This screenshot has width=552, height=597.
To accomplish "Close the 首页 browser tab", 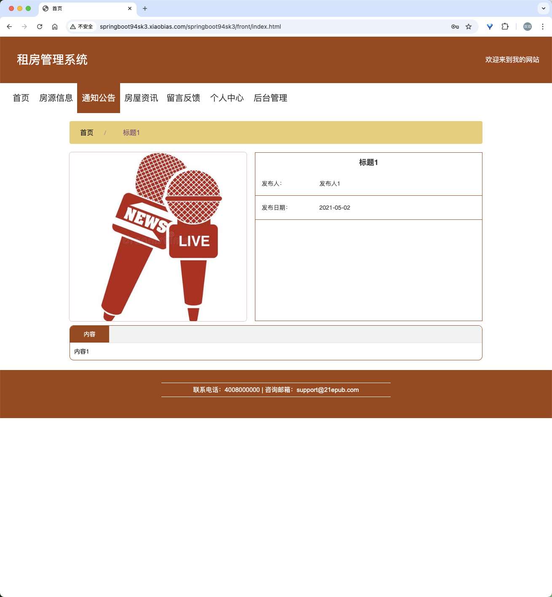I will 130,8.
